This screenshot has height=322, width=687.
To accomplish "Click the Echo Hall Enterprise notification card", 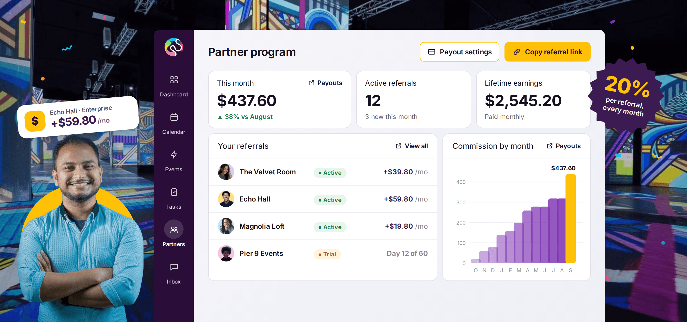I will click(x=78, y=117).
